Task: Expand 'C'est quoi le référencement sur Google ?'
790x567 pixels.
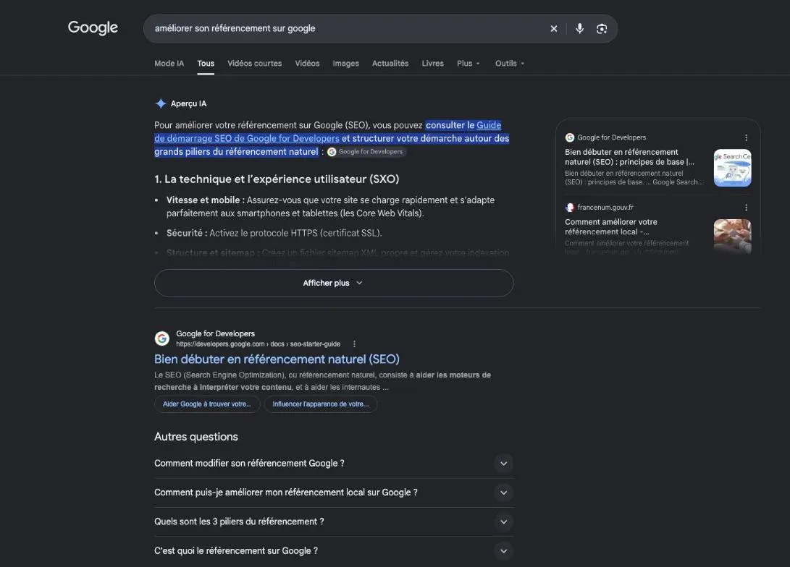Action: coord(334,551)
